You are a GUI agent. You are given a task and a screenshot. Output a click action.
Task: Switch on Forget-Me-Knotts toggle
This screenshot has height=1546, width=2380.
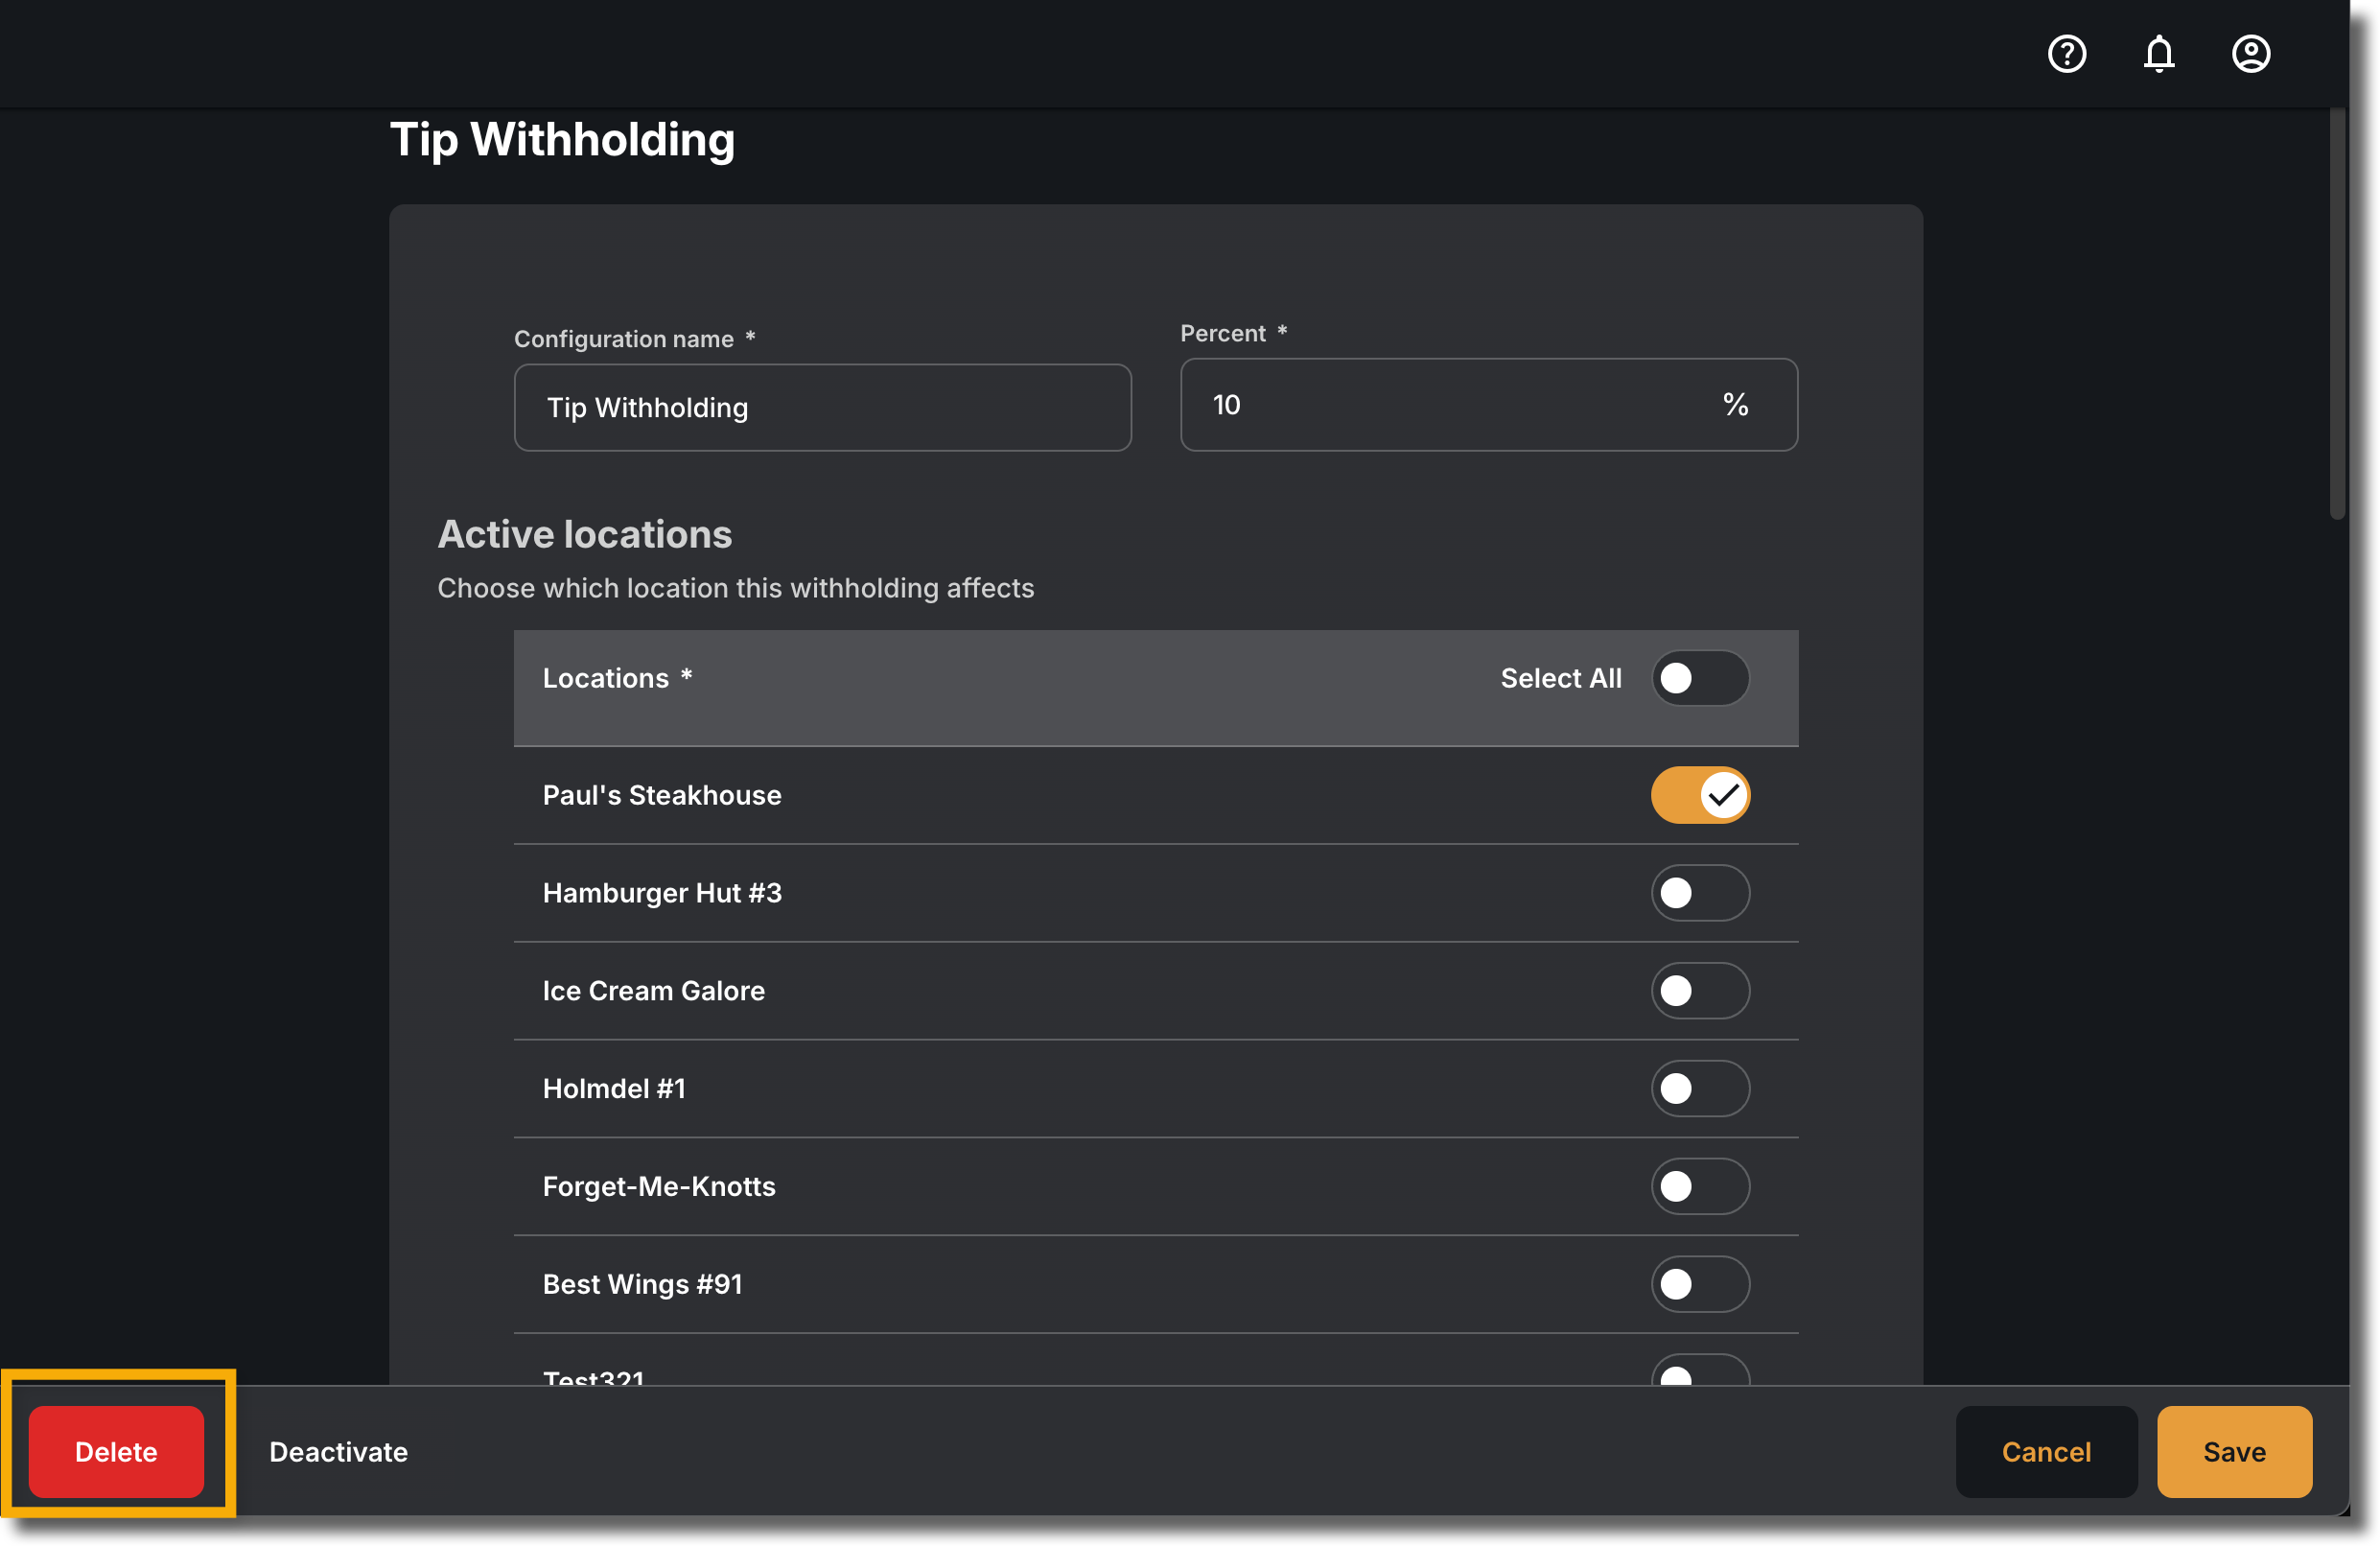click(1700, 1186)
